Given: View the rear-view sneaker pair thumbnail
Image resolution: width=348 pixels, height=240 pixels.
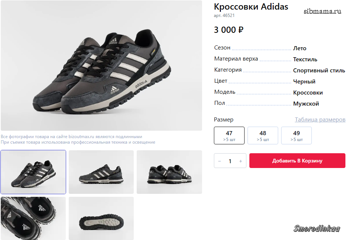Looking at the screenshot, I should point(169,172).
